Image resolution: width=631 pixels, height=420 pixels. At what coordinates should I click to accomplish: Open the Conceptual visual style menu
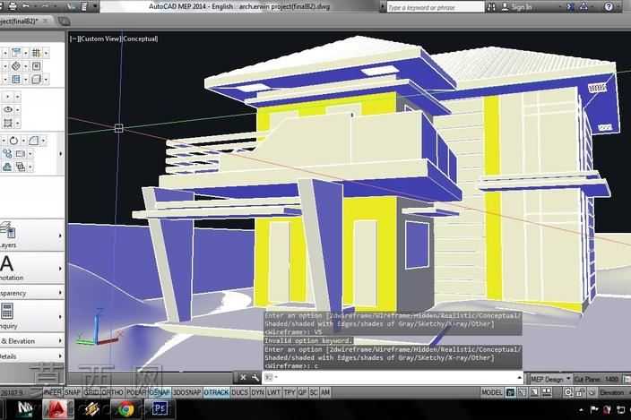click(x=140, y=39)
